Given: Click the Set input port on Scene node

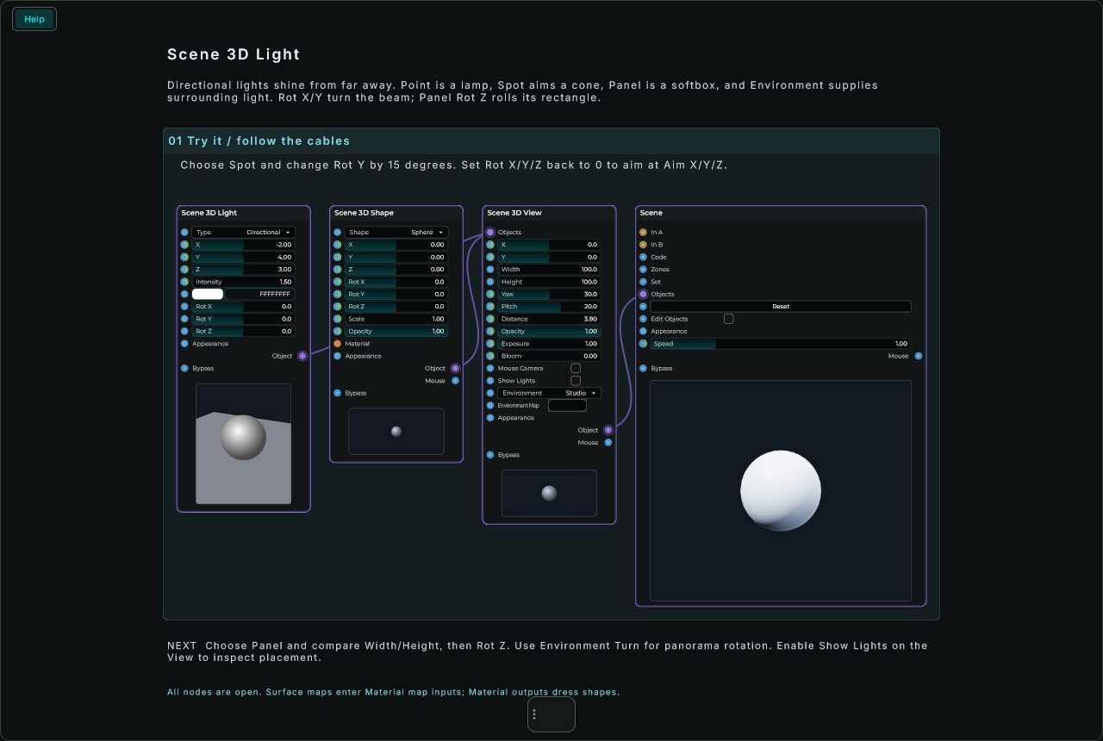Looking at the screenshot, I should 643,282.
